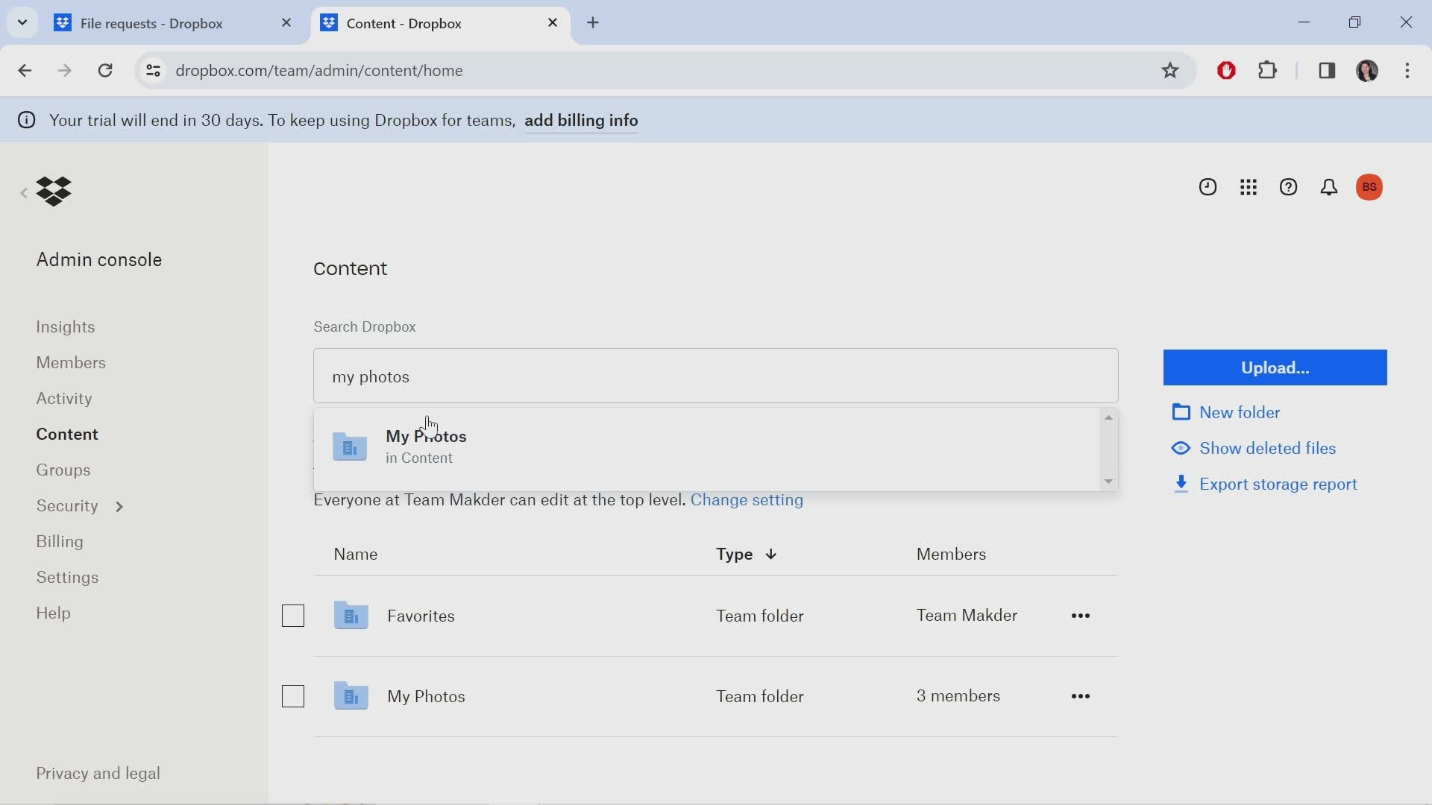Expand the Security submenu arrow
The width and height of the screenshot is (1432, 805).
coord(119,507)
